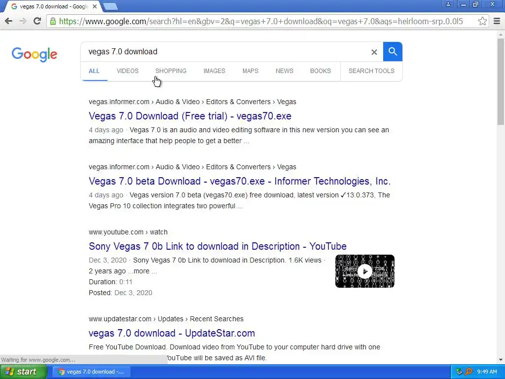Click the green padlock security icon
This screenshot has height=379, width=505.
tap(53, 21)
